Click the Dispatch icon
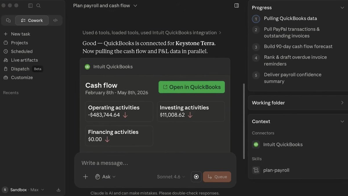Screen dimensions: 348x196 tap(6, 69)
